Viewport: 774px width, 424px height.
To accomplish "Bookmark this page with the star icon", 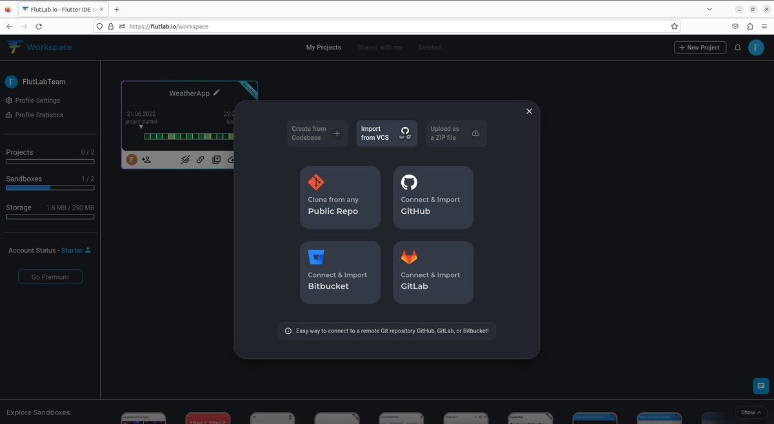I will 674,26.
